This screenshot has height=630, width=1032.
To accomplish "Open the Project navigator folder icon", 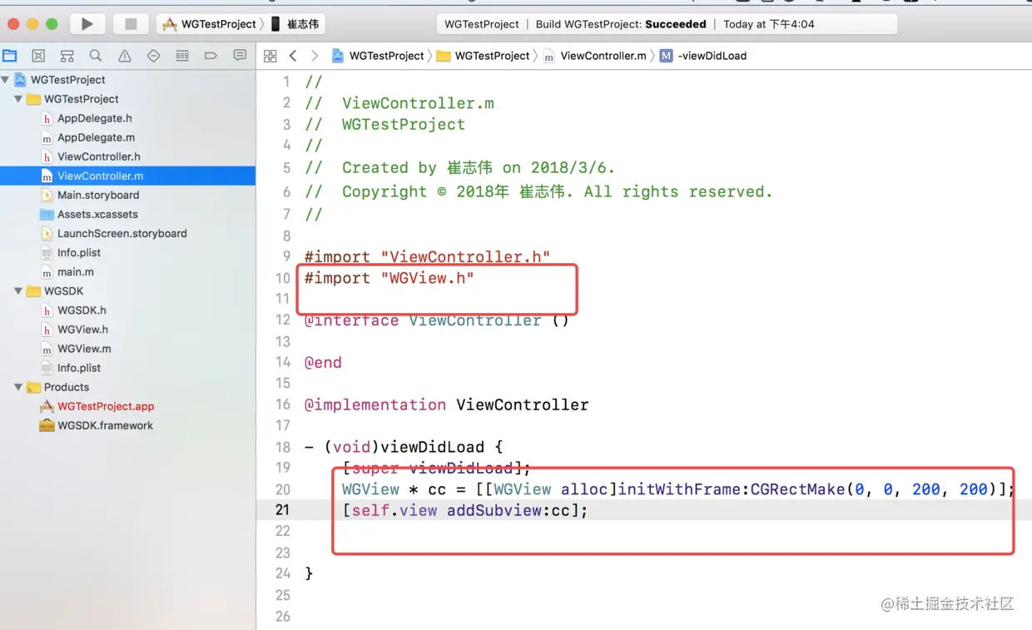I will pos(10,56).
